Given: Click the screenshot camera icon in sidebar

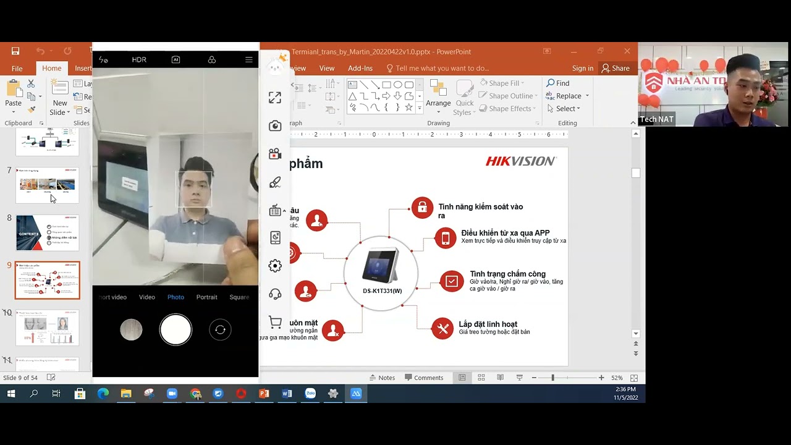Looking at the screenshot, I should [275, 125].
